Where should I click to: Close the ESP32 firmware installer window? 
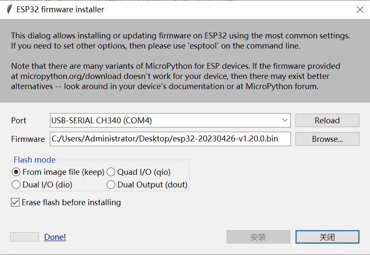360,9
